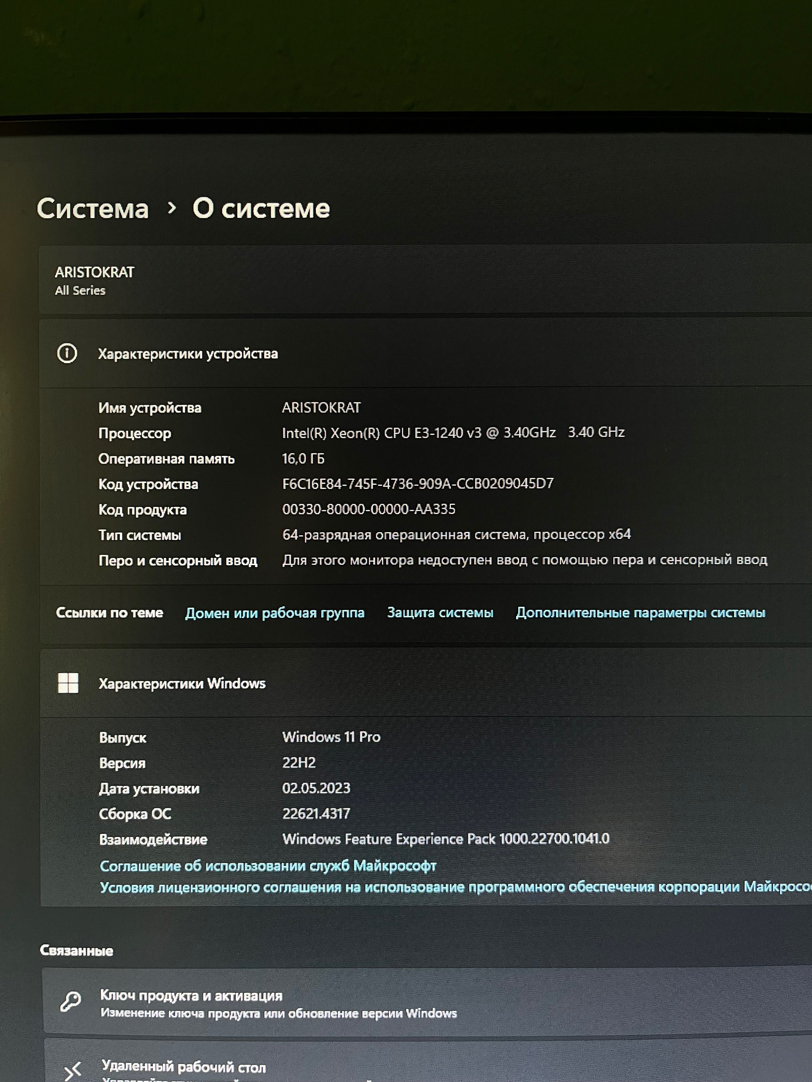This screenshot has width=812, height=1082.
Task: Click the О системе page title
Action: click(261, 209)
